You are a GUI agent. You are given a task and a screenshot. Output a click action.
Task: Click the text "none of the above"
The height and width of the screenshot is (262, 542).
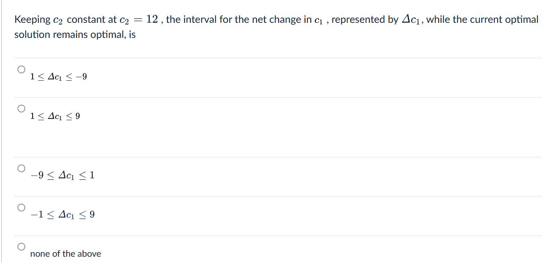[x=66, y=253]
